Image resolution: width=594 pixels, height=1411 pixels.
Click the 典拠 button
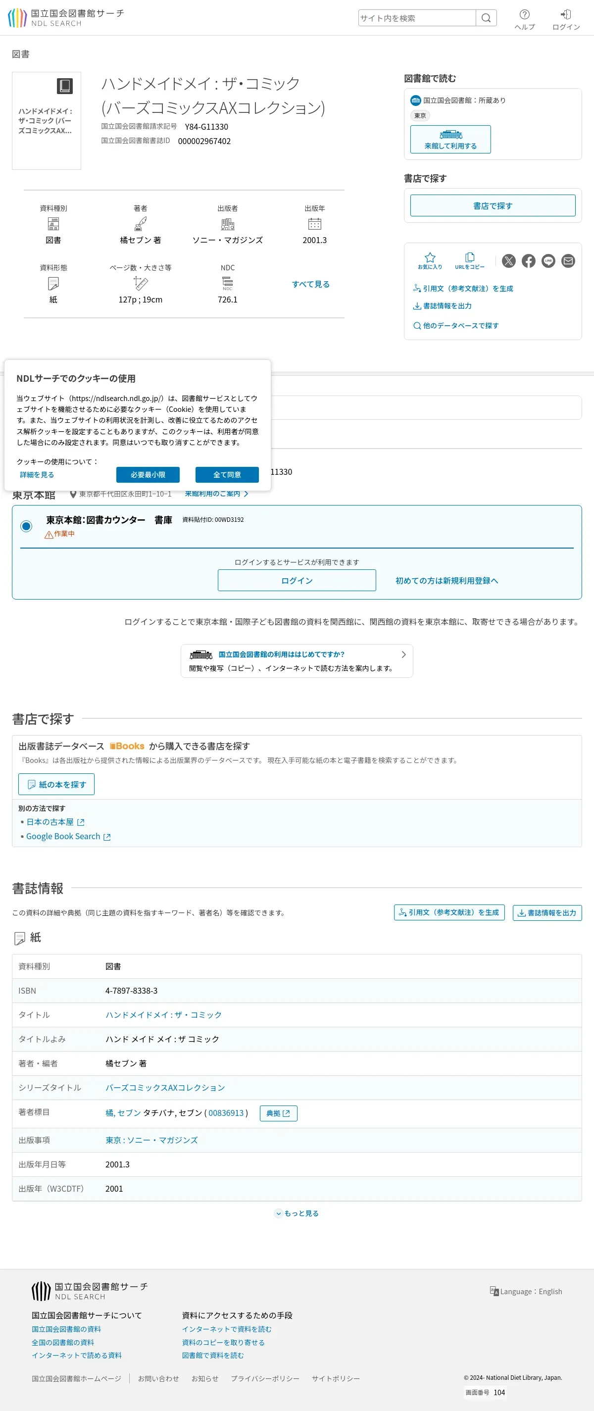[x=278, y=1113]
